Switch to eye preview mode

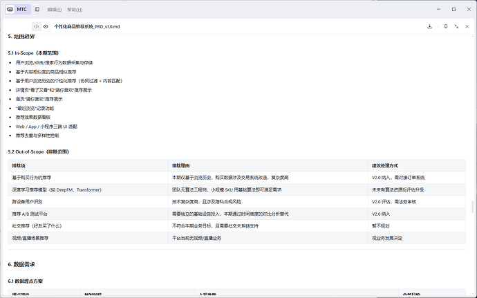[46, 26]
